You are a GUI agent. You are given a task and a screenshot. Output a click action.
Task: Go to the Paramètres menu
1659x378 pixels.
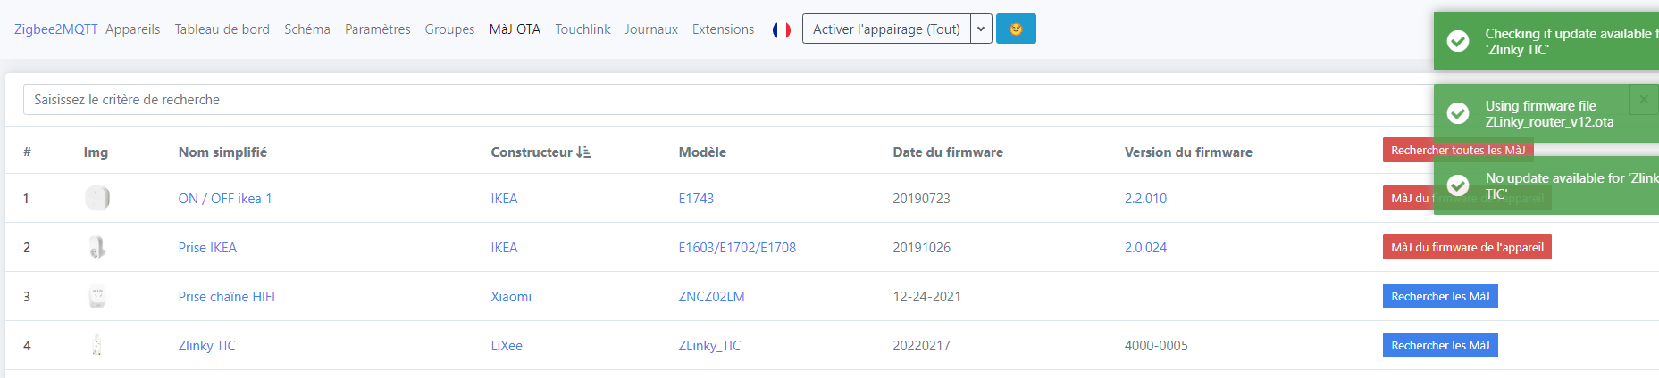pos(378,29)
